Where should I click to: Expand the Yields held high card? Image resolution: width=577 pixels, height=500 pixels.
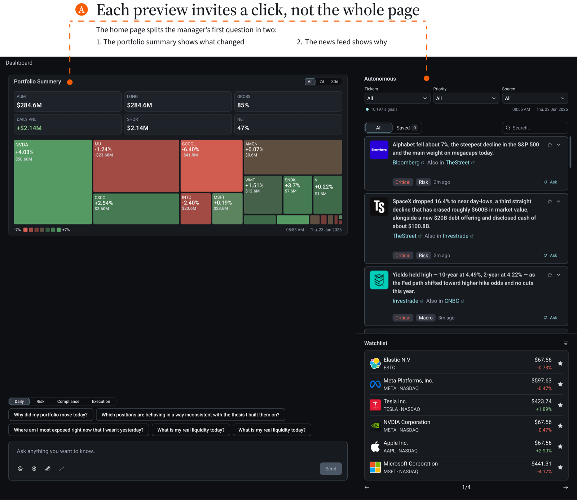[559, 275]
